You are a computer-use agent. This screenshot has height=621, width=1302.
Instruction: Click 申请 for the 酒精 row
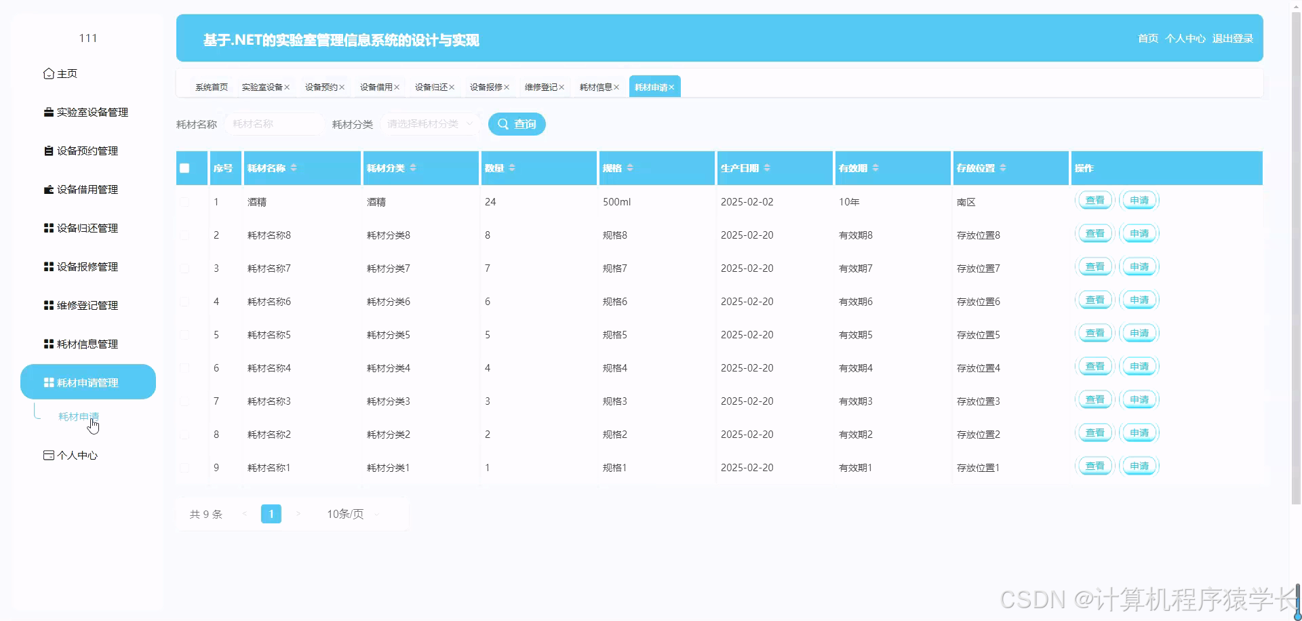point(1139,201)
